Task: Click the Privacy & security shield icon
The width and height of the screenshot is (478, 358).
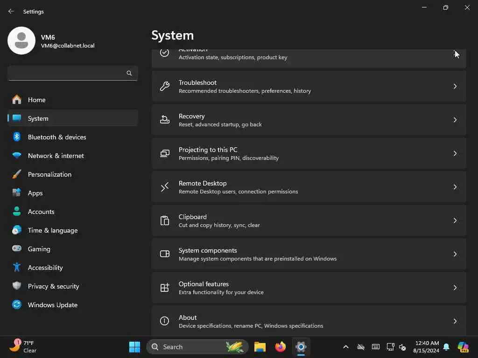Action: (17, 286)
